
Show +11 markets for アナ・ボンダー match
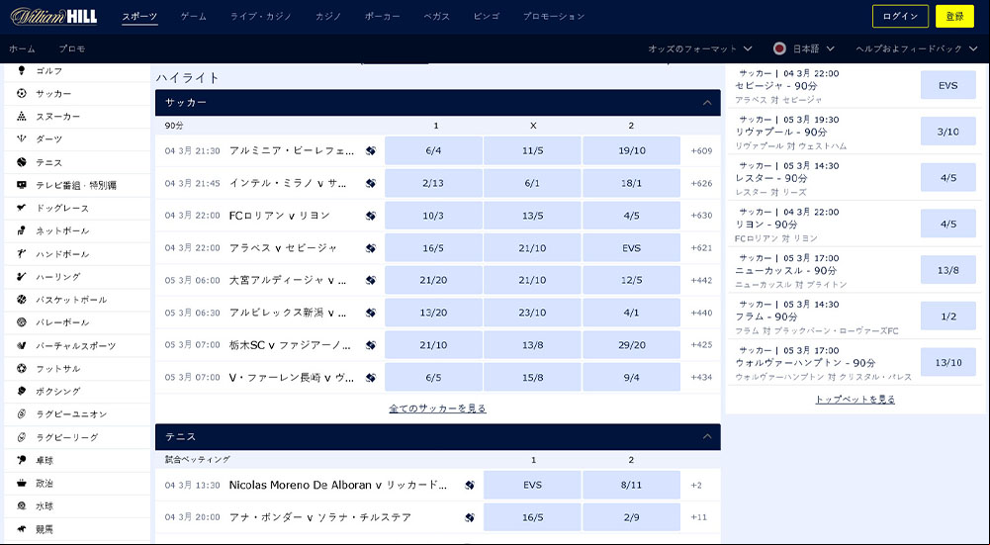(698, 517)
